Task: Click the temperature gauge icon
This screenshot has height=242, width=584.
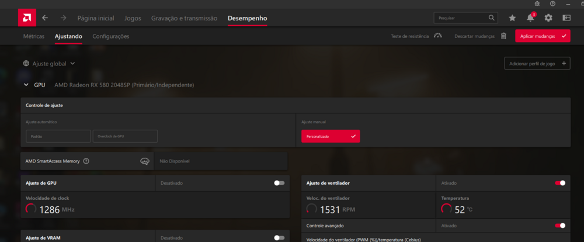Action: click(x=447, y=209)
